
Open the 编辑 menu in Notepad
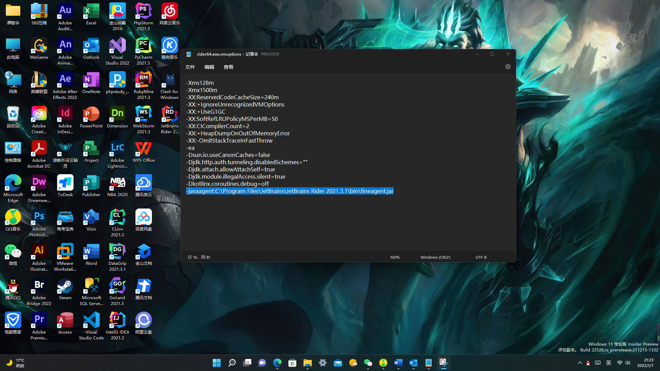(x=209, y=67)
